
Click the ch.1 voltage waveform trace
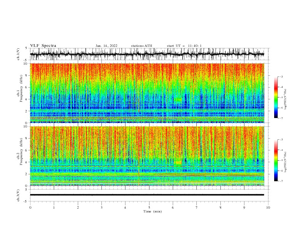pyautogui.click(x=147, y=54)
